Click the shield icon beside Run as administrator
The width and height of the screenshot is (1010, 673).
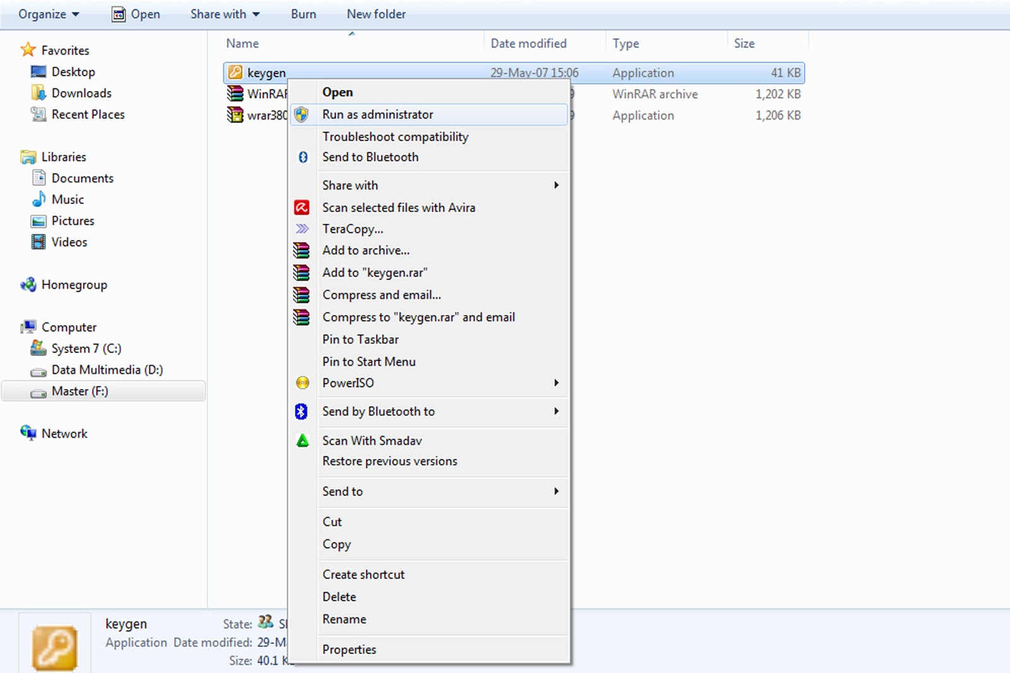302,114
